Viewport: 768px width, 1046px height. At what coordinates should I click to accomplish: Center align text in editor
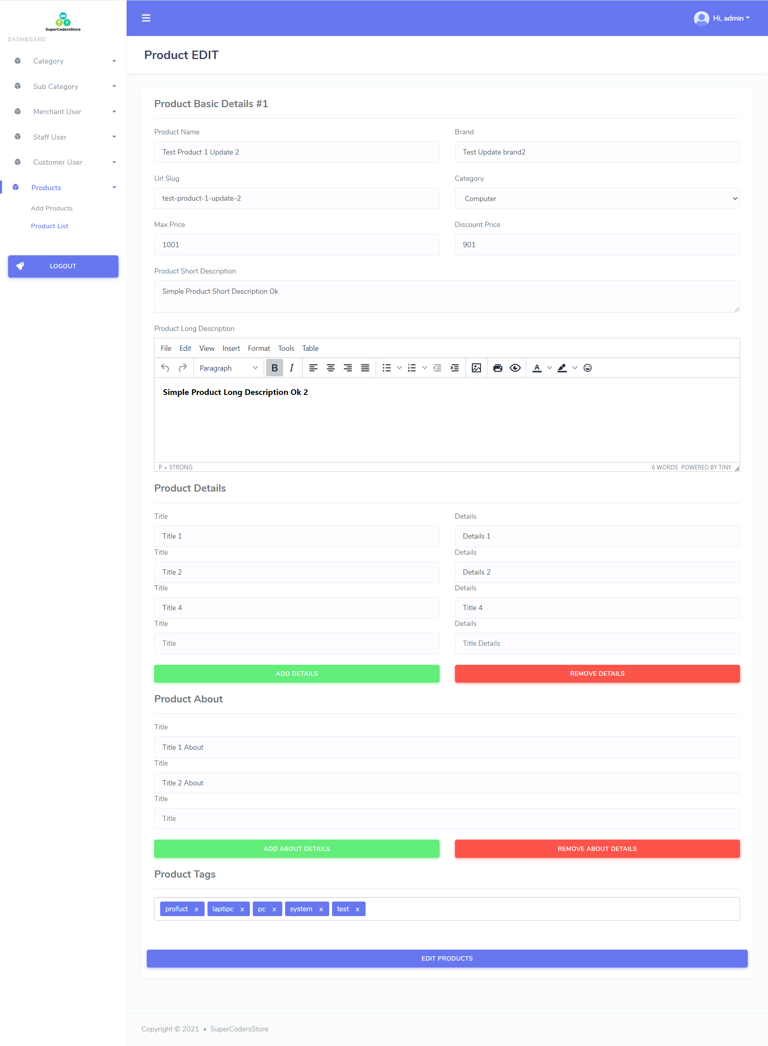(330, 368)
